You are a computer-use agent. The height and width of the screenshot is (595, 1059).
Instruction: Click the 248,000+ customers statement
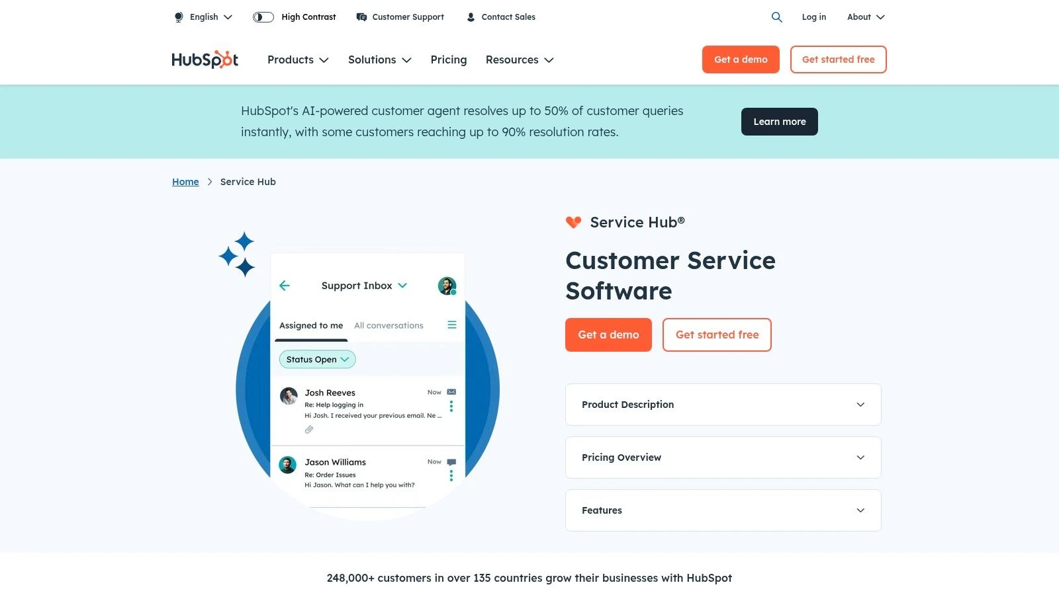click(529, 578)
